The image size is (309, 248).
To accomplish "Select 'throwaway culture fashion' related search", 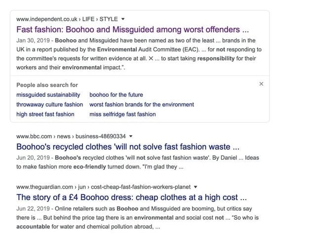I will 49,105.
